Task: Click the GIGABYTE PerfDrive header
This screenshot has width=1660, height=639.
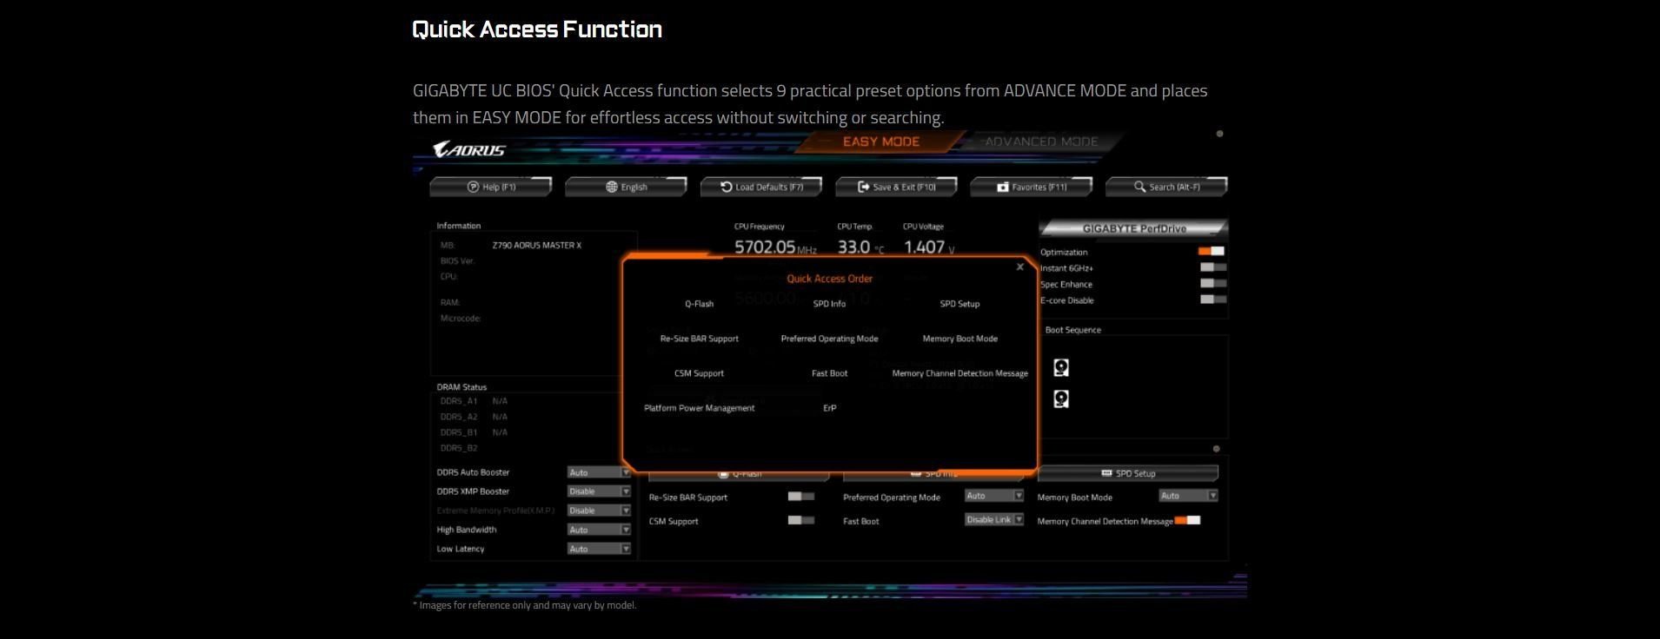Action: 1134,228
